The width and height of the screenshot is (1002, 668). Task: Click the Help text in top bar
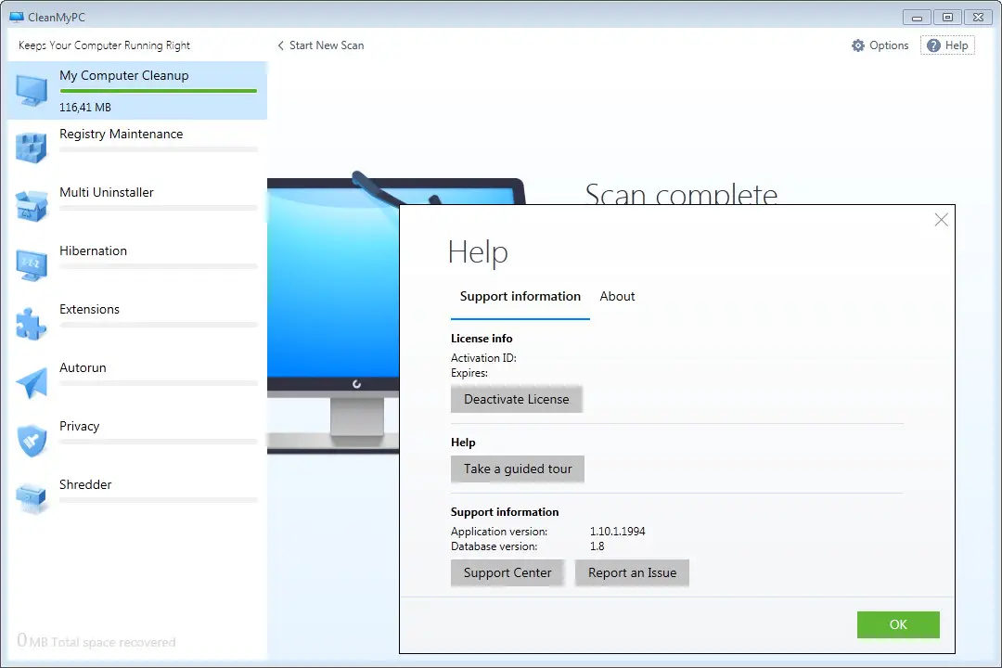coord(957,45)
